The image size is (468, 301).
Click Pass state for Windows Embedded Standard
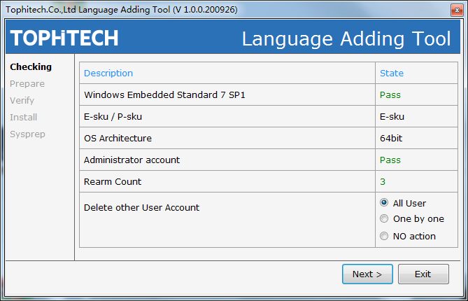click(x=390, y=95)
